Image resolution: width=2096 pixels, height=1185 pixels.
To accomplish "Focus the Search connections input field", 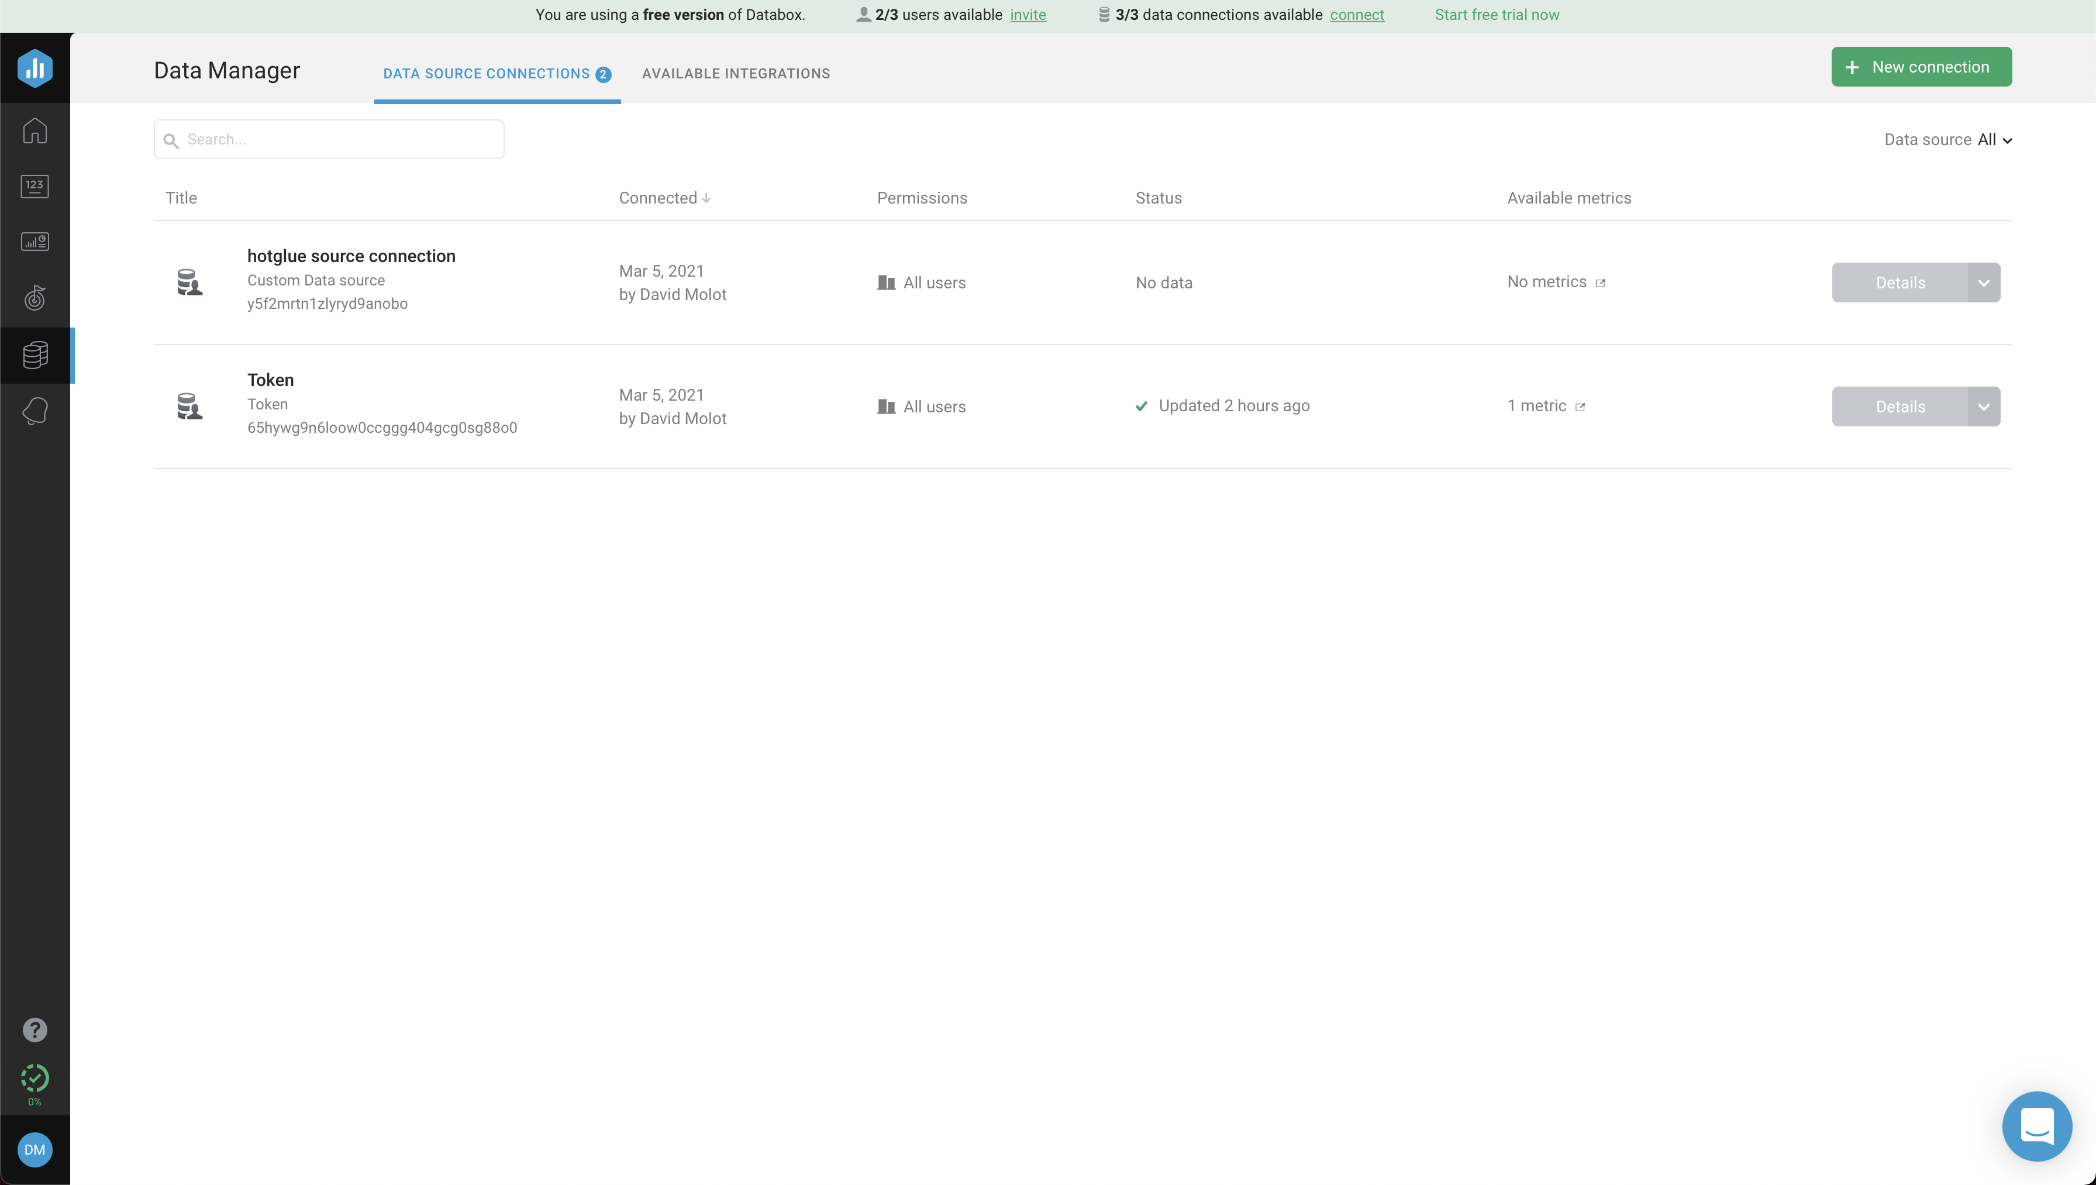I will coord(329,139).
